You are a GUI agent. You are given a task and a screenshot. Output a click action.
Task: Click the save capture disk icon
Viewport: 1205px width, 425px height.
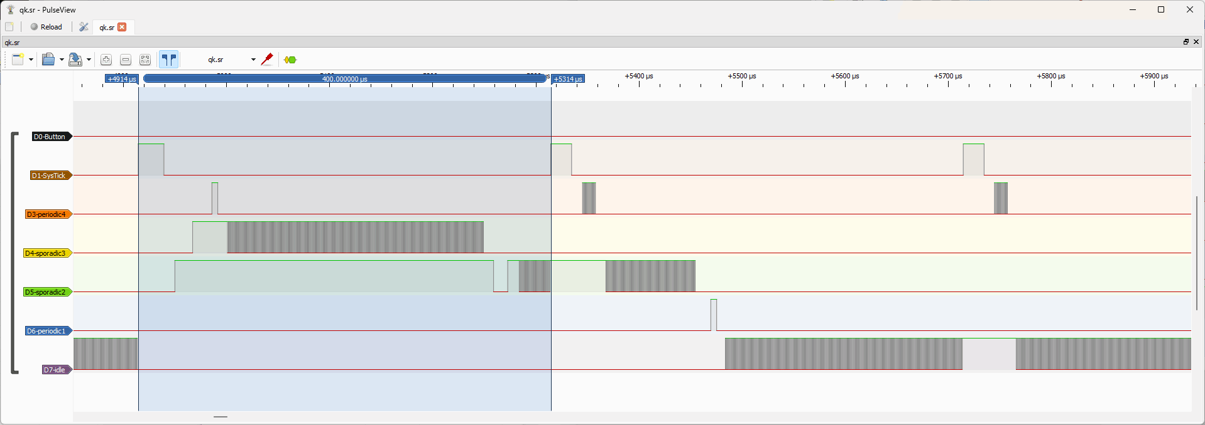click(x=75, y=60)
